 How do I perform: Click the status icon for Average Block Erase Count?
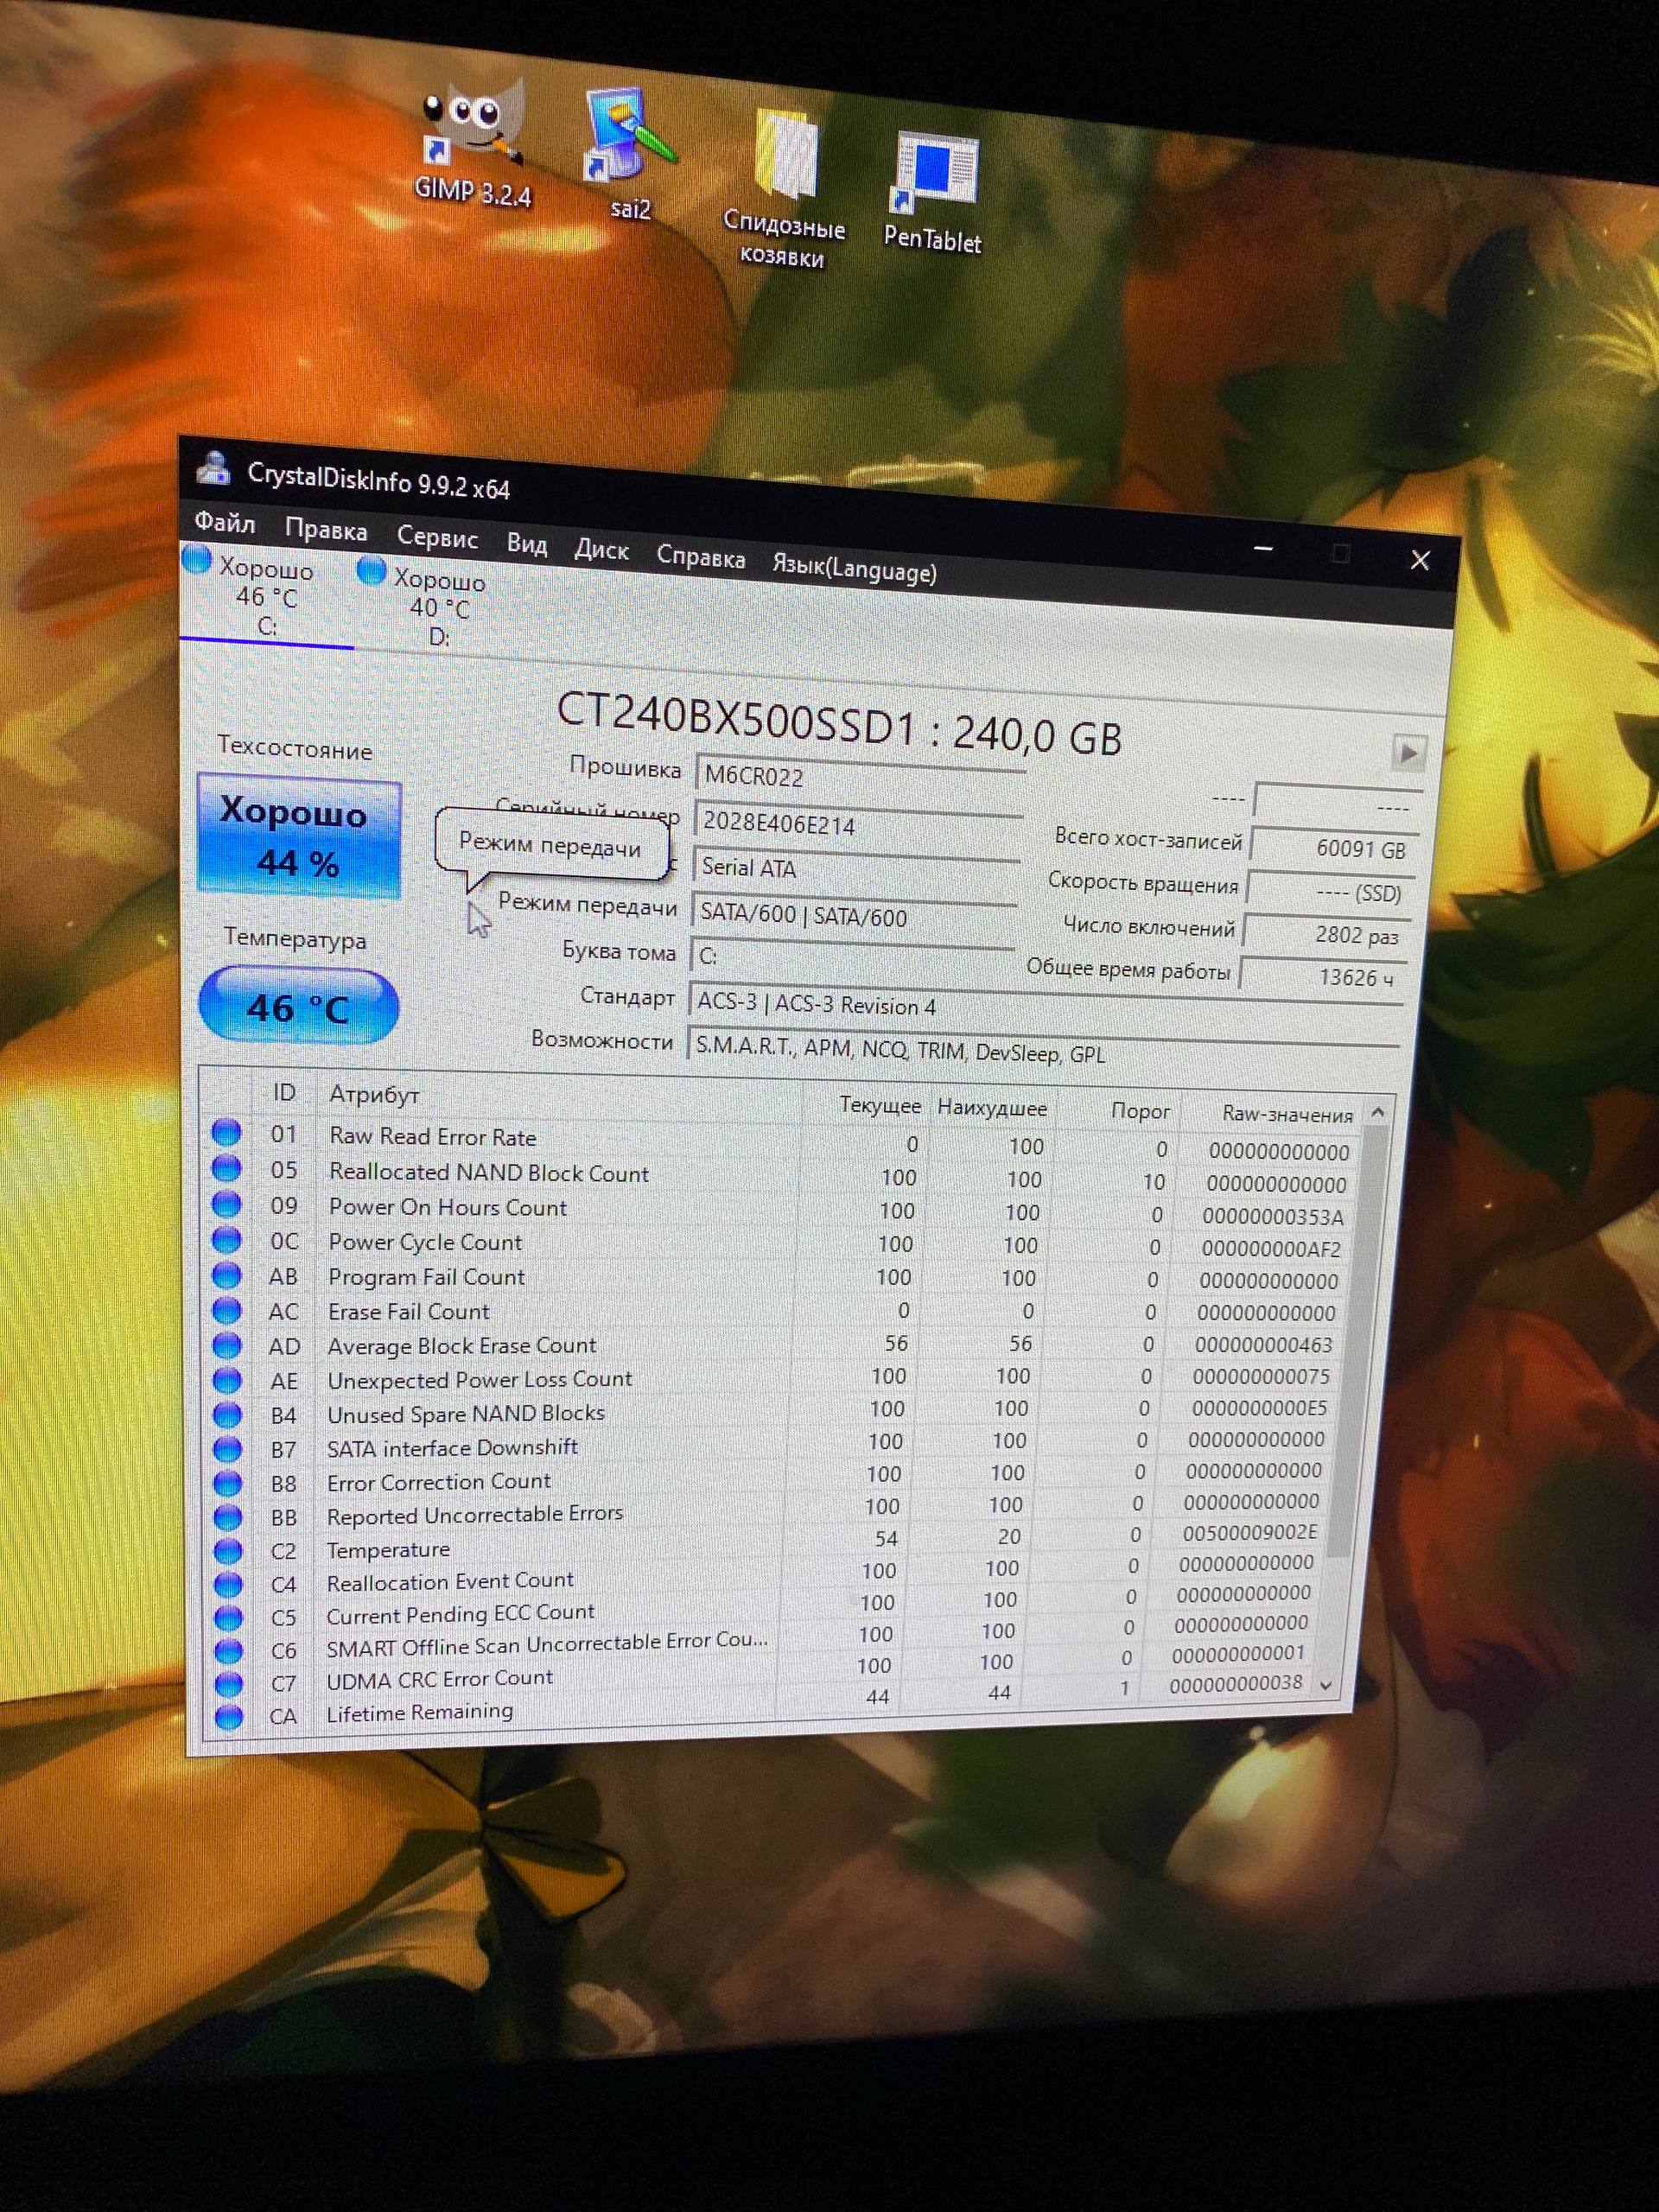click(x=227, y=1345)
